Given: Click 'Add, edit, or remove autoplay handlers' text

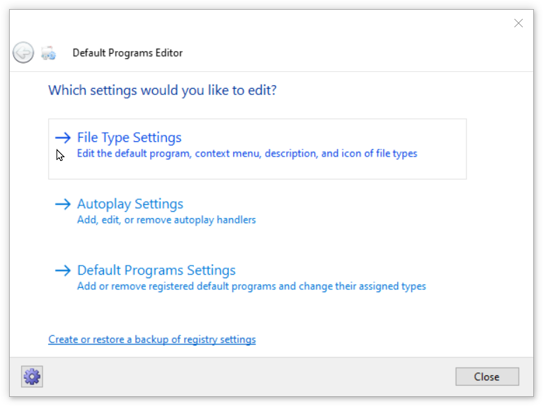Looking at the screenshot, I should click(166, 220).
